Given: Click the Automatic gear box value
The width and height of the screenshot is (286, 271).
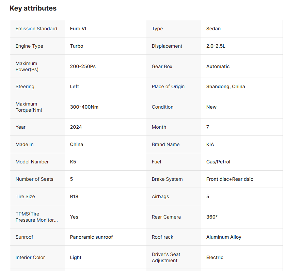Looking at the screenshot, I should pos(218,66).
